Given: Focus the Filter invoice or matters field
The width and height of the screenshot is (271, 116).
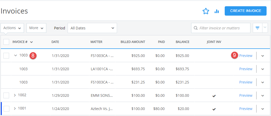Looking at the screenshot, I should [x=221, y=28].
